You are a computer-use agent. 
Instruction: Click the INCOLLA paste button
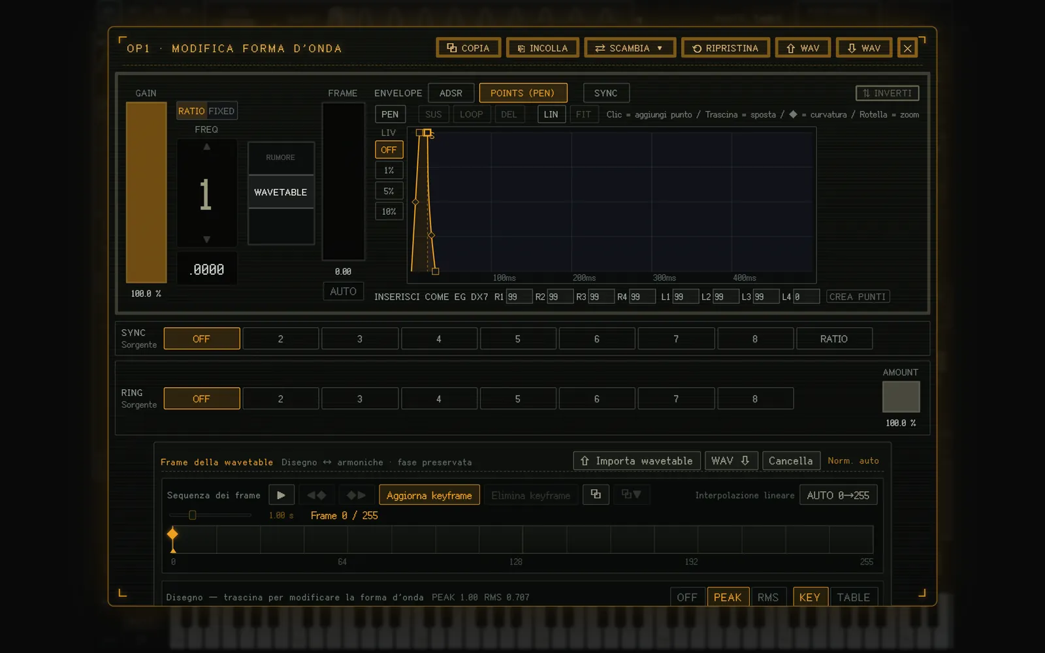[543, 48]
